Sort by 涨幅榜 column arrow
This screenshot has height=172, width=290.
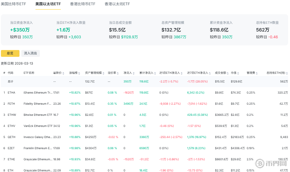coord(79,73)
